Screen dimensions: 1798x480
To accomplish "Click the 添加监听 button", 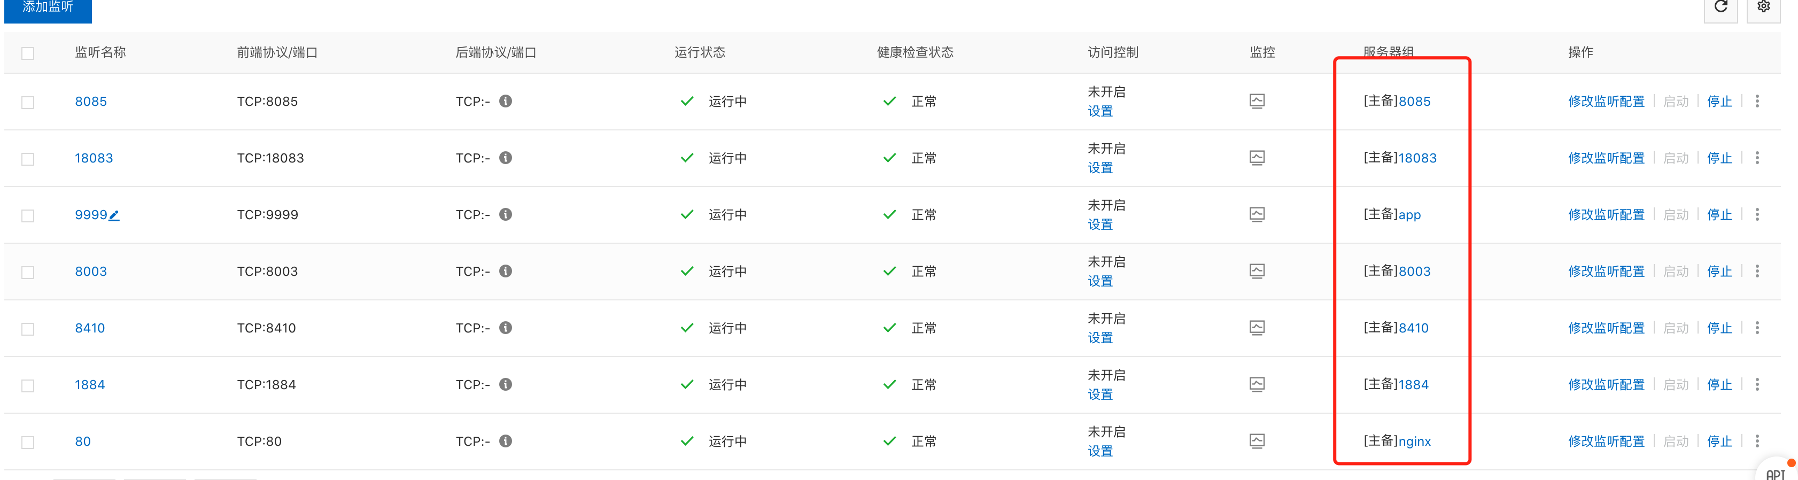I will pyautogui.click(x=48, y=9).
